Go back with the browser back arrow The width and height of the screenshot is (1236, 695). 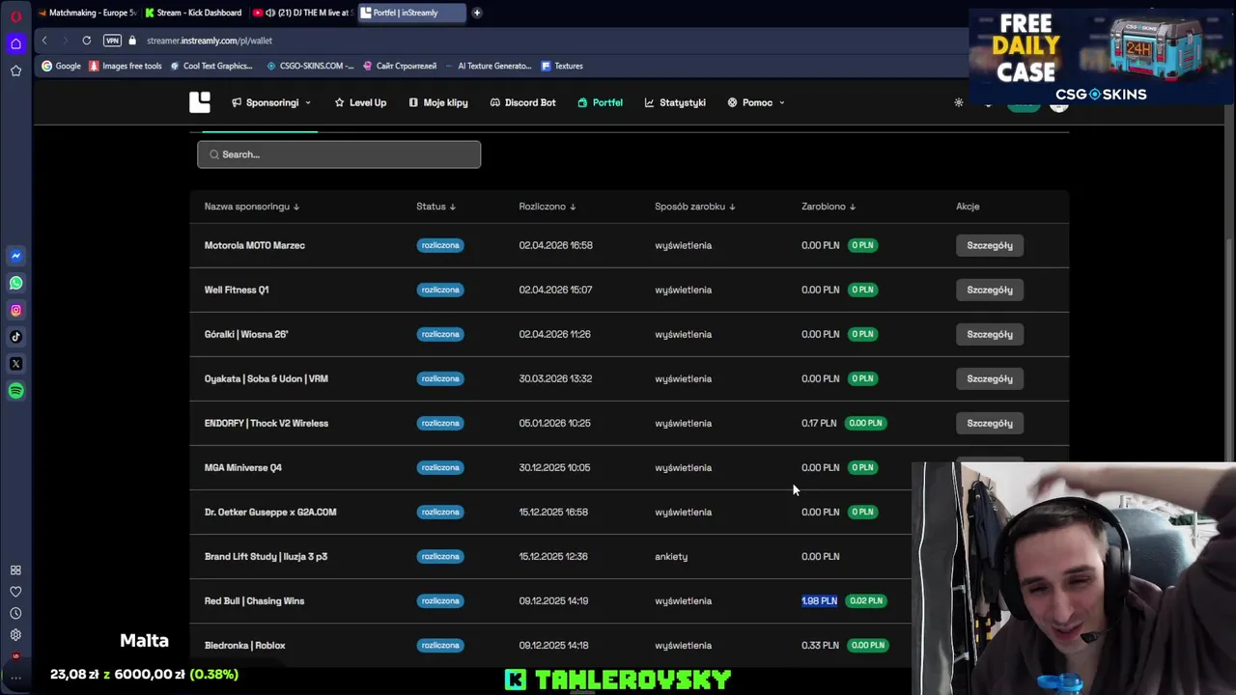(44, 41)
